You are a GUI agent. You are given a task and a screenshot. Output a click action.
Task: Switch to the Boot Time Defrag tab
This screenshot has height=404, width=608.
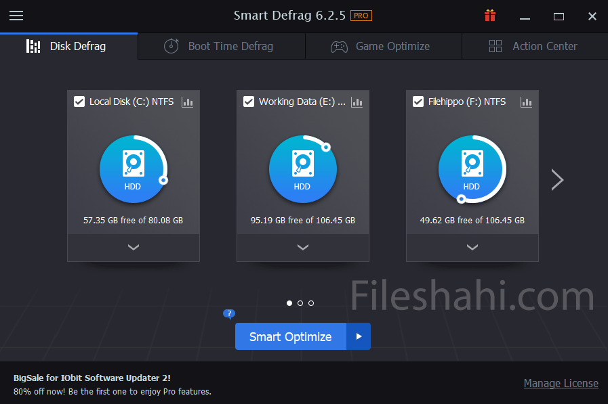tap(222, 47)
